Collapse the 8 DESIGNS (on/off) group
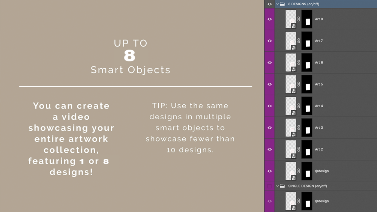The height and width of the screenshot is (212, 377). [x=277, y=4]
